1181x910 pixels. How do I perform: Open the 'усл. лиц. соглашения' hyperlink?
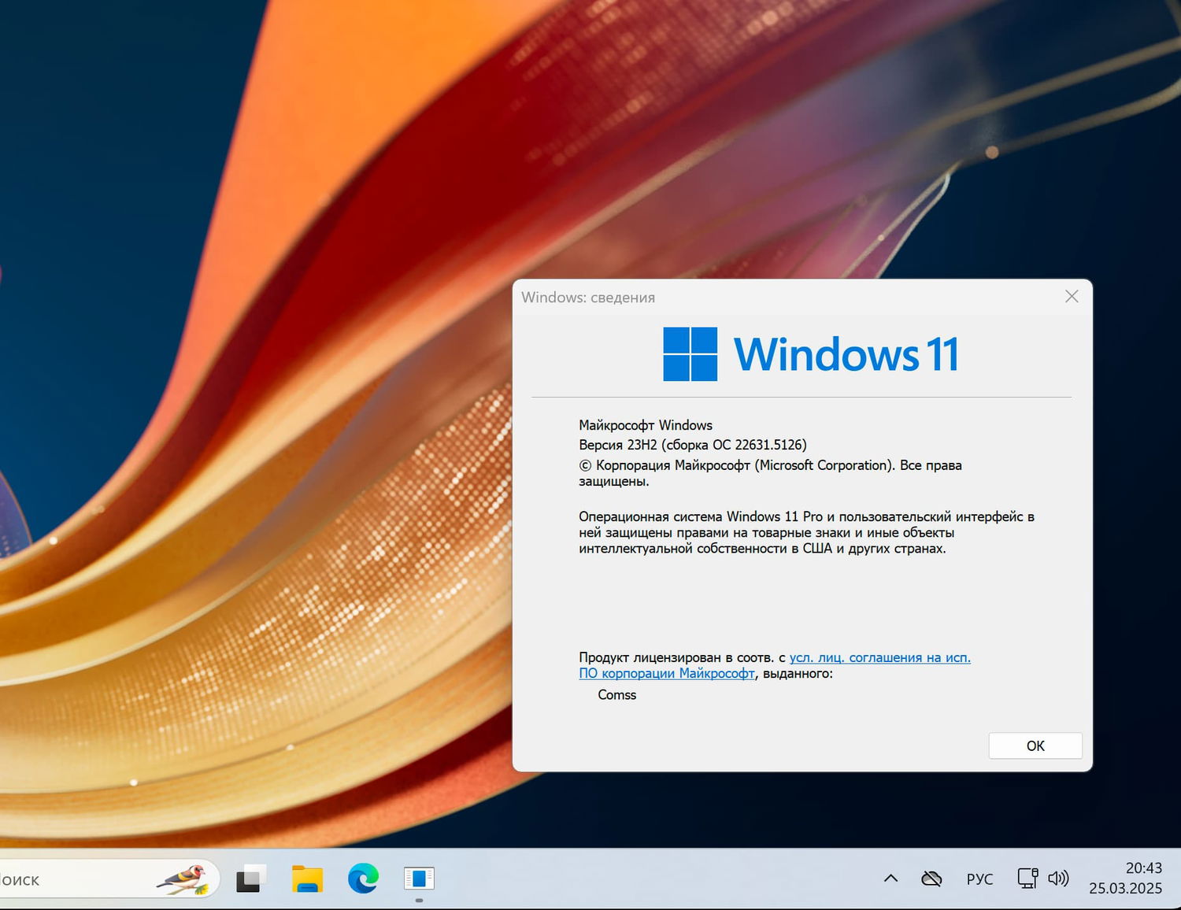pos(879,657)
